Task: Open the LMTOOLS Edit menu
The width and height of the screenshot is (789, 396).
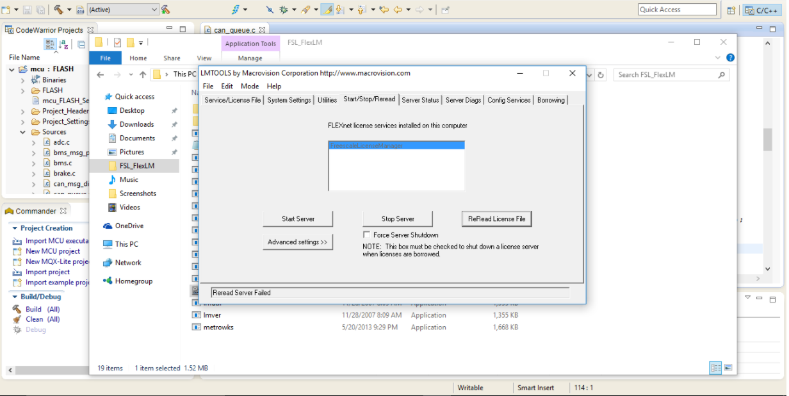Action: click(x=227, y=87)
